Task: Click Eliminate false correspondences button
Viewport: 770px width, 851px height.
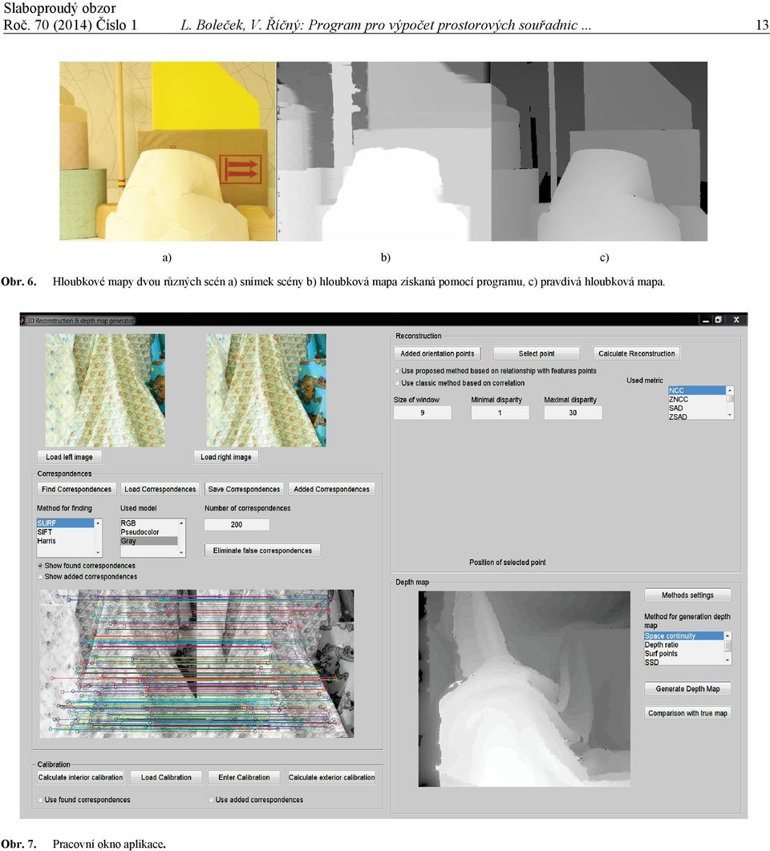Action: [x=262, y=551]
